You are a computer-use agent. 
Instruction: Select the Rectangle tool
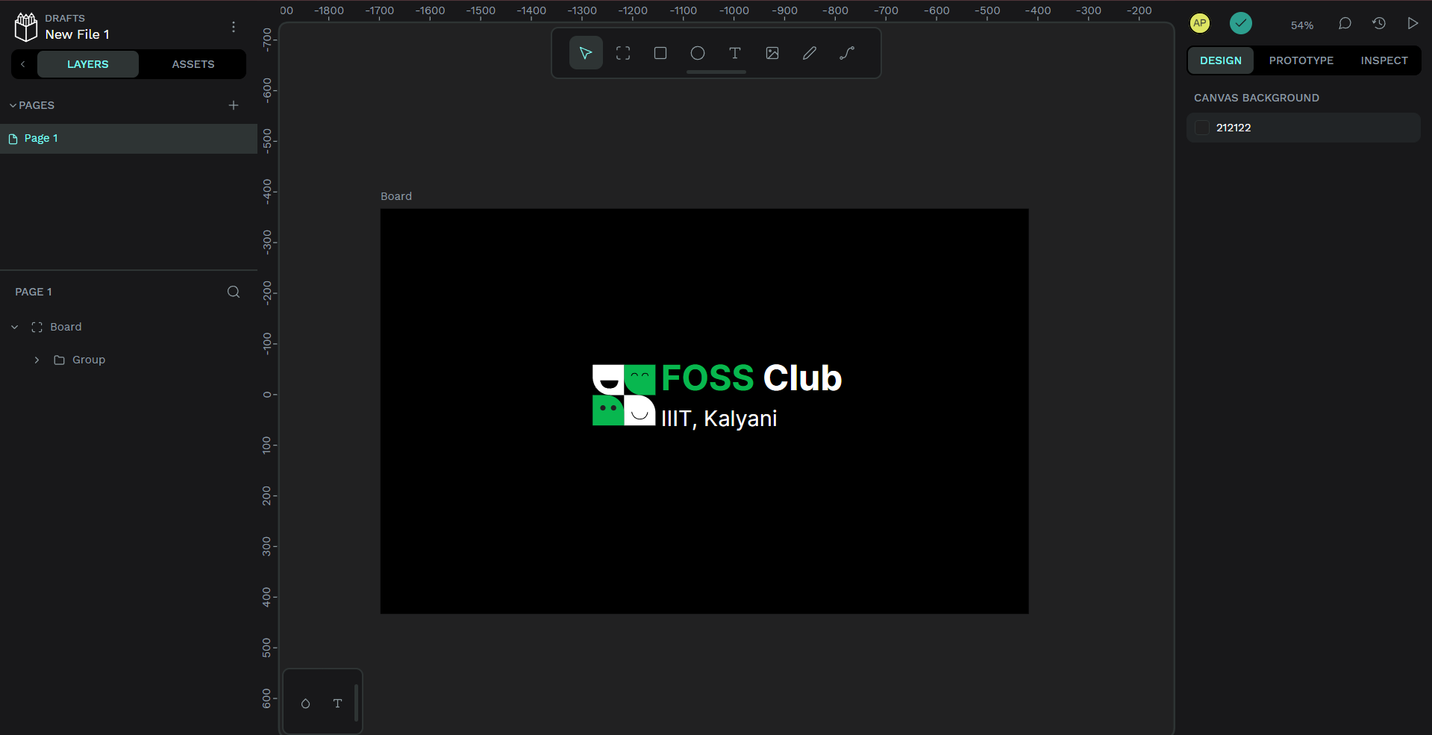pos(660,53)
